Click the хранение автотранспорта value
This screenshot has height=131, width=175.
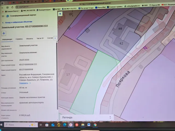pyautogui.click(x=31, y=103)
